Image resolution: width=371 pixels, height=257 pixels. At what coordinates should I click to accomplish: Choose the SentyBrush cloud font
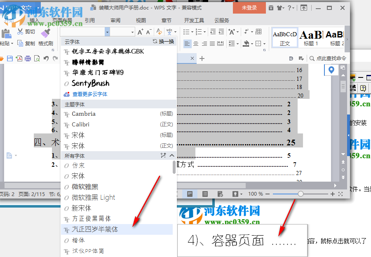(x=119, y=84)
